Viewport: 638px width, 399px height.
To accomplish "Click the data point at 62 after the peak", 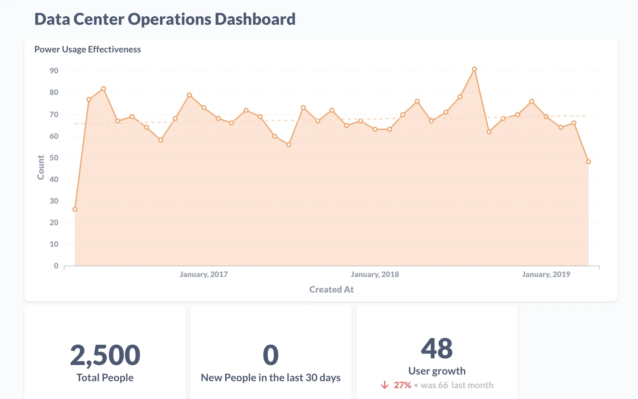I will [x=489, y=132].
